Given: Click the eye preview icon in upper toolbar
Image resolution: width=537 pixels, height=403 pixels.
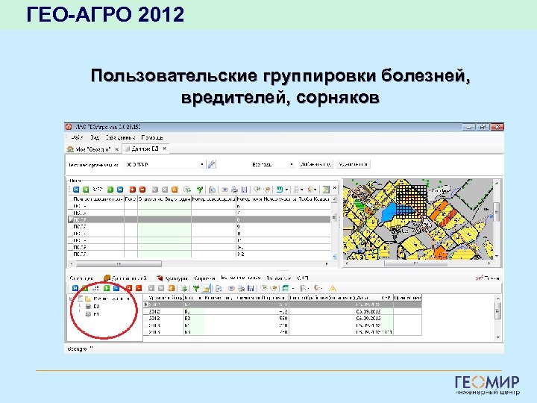Looking at the screenshot, I should [224, 189].
